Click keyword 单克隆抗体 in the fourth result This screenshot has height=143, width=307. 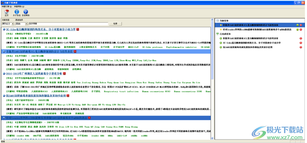pos(66,113)
